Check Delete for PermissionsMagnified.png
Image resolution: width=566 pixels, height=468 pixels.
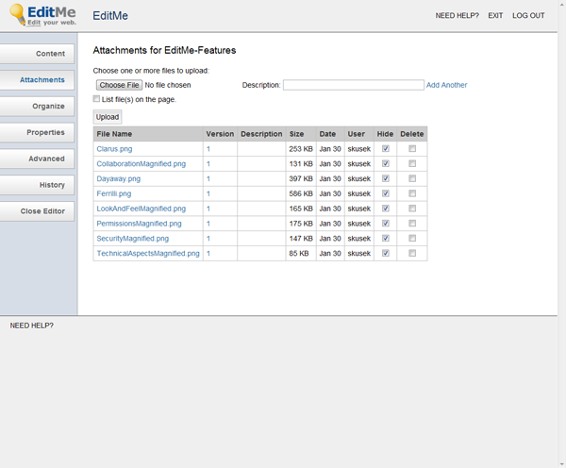pyautogui.click(x=412, y=224)
